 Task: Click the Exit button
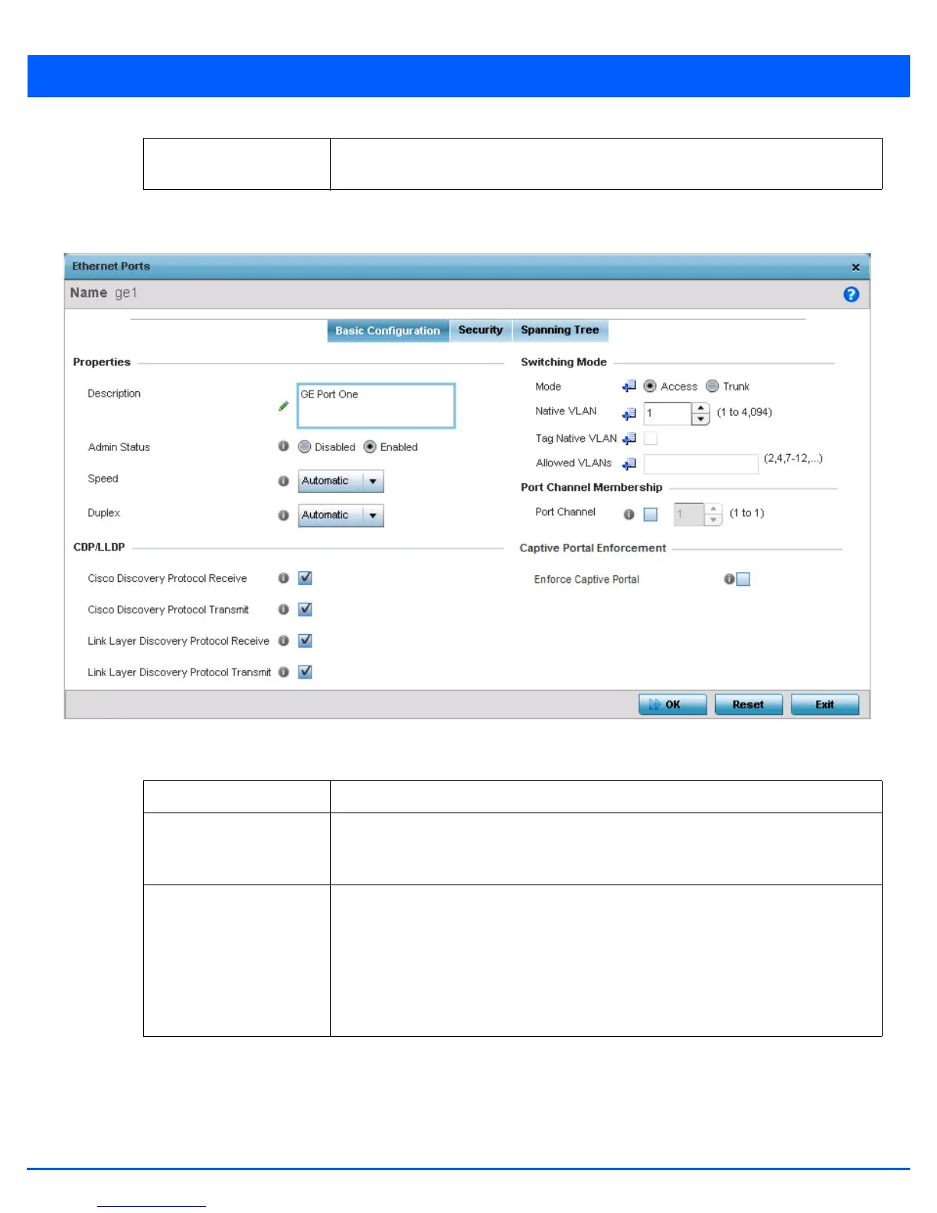pyautogui.click(x=824, y=705)
